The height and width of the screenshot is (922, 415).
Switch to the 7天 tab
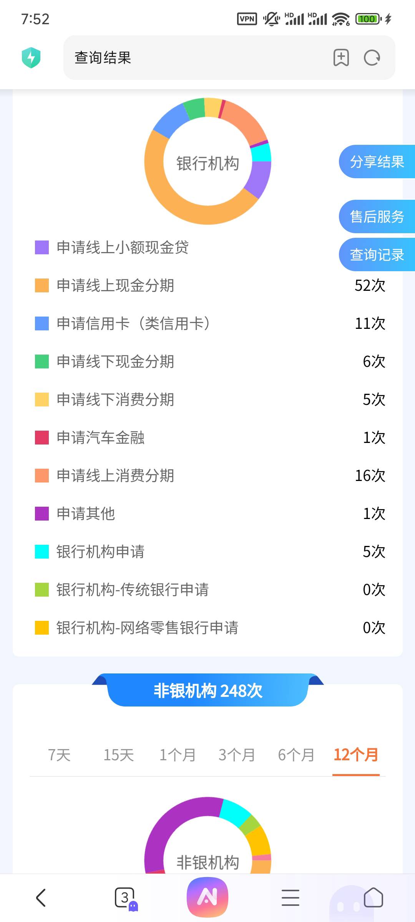pyautogui.click(x=59, y=755)
